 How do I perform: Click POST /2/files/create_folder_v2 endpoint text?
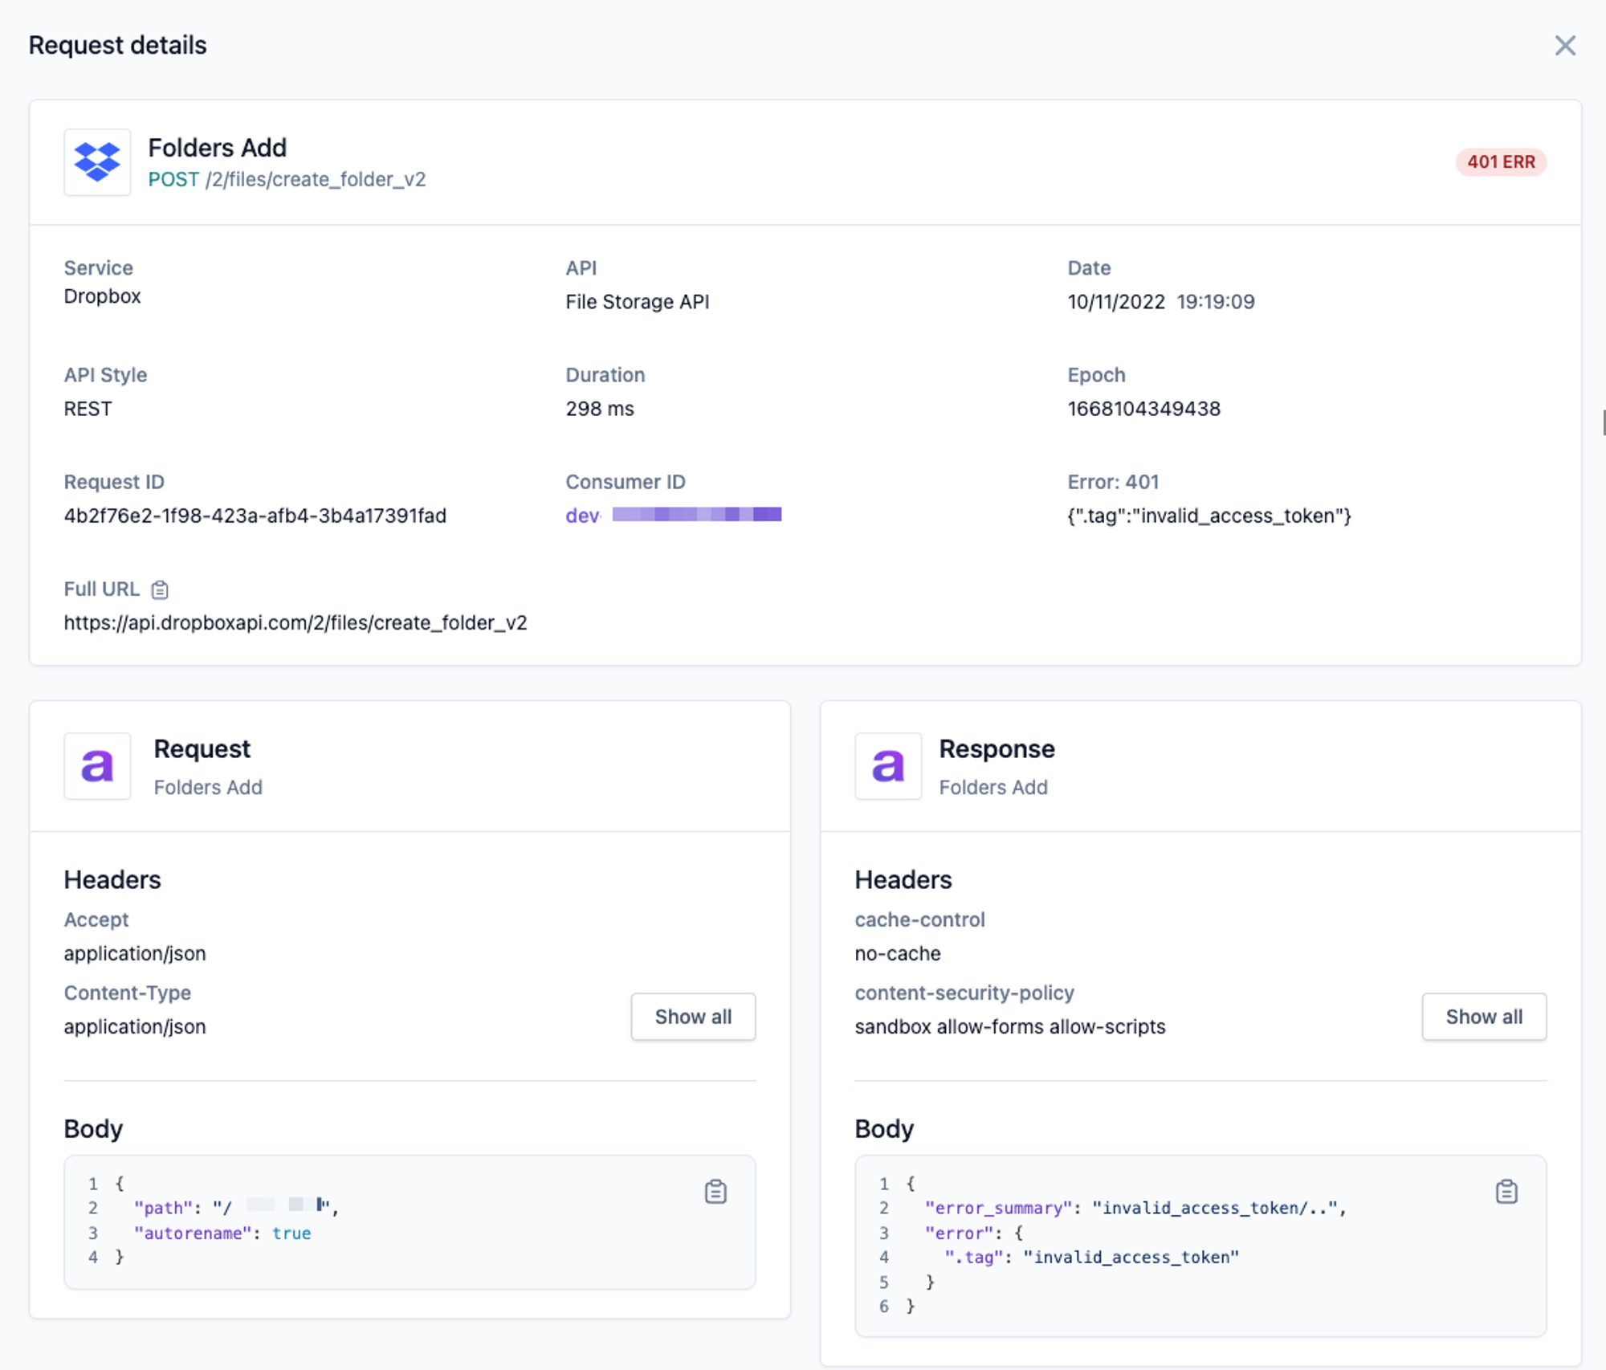pyautogui.click(x=287, y=179)
